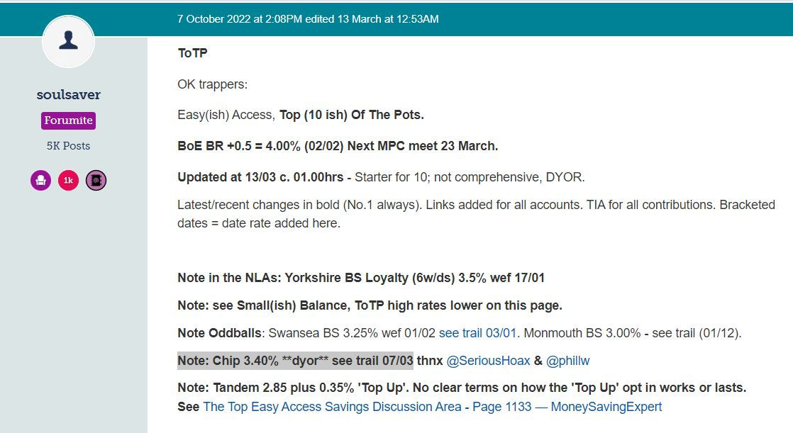Open the @phillw mention link

(568, 361)
